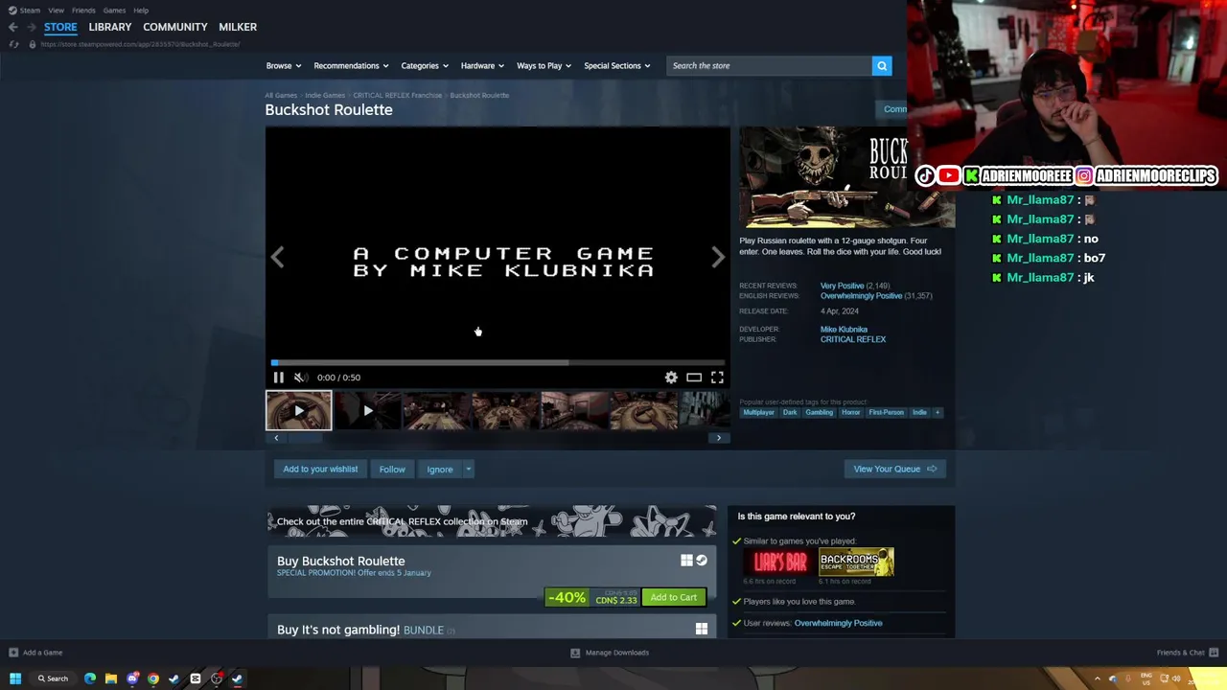Expand the Hardware menu
Image resolution: width=1227 pixels, height=690 pixels.
point(482,66)
